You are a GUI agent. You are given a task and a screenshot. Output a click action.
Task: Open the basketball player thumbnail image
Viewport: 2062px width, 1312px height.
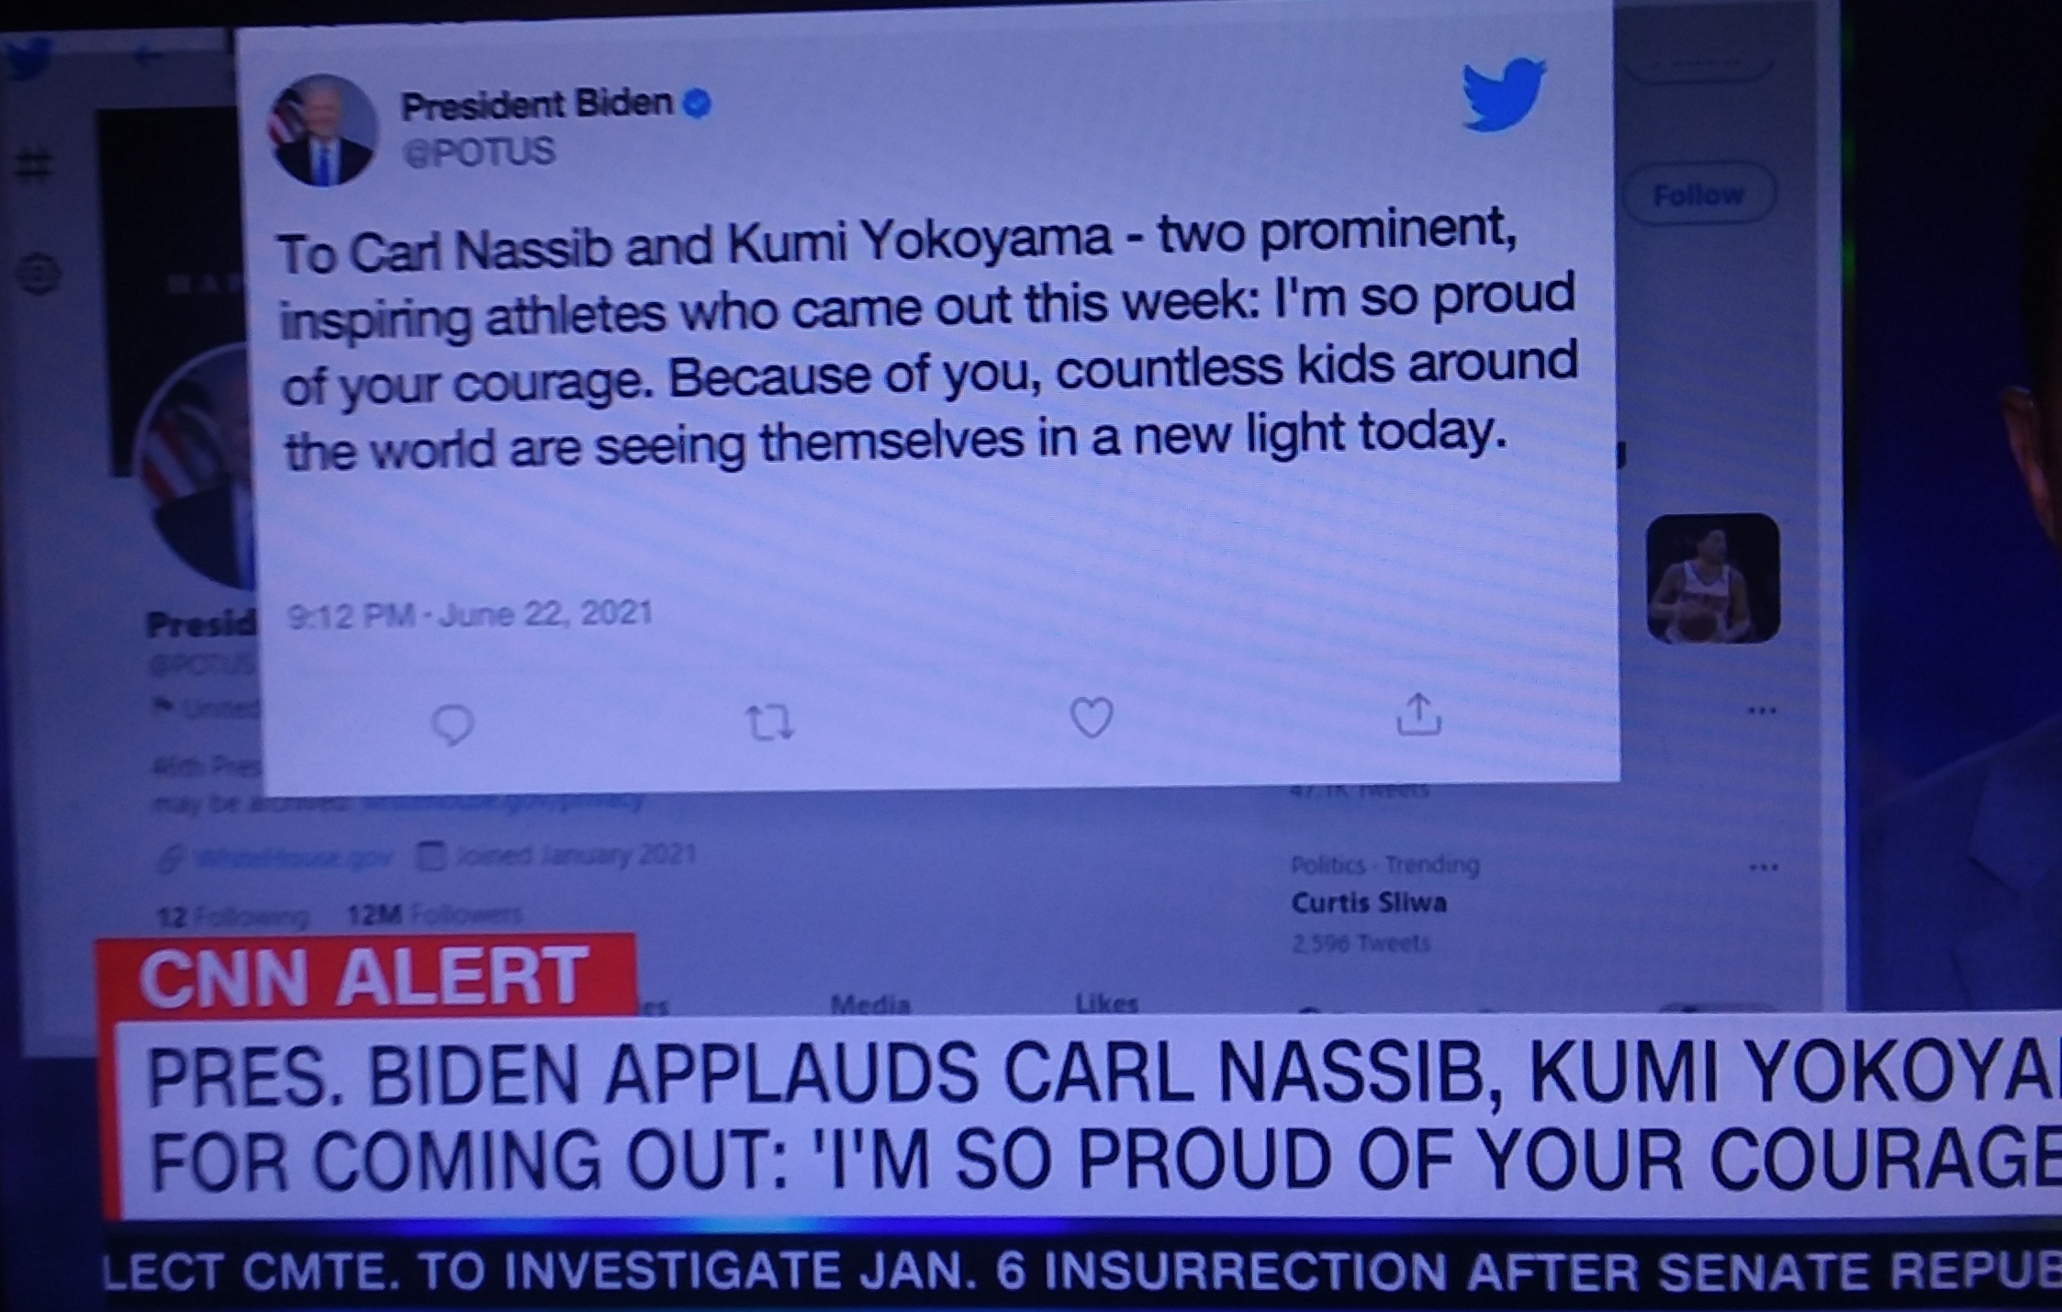[1713, 578]
